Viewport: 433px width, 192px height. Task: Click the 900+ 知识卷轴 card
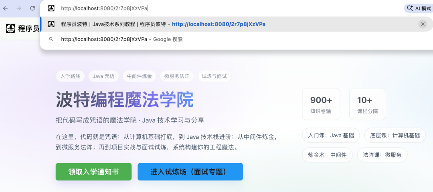321,104
